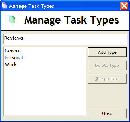Image resolution: width=130 pixels, height=122 pixels.
Task: Focus the task type name field containing Reviews
Action: 65,39
